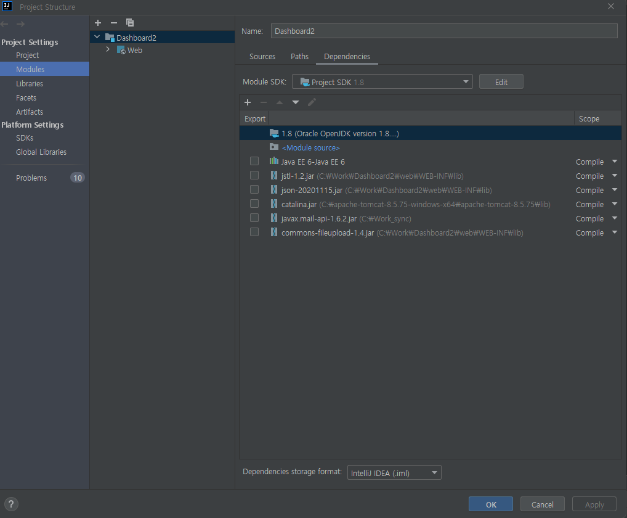The height and width of the screenshot is (518, 627).
Task: Click the Edit SDK button
Action: point(501,81)
